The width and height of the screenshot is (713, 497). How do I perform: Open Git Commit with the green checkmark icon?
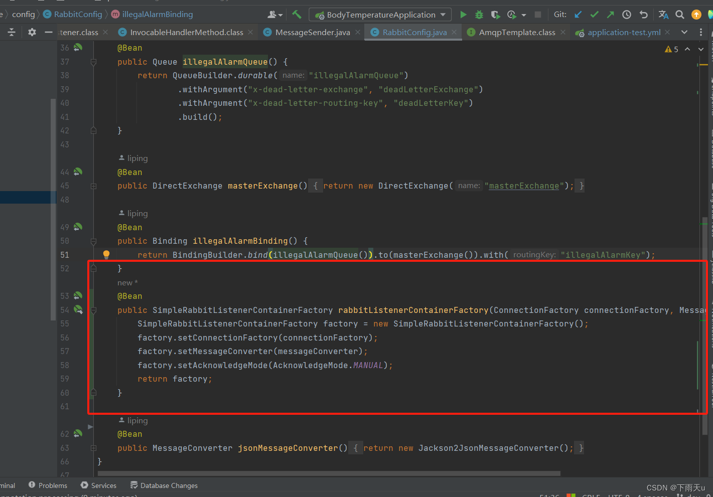click(x=594, y=15)
